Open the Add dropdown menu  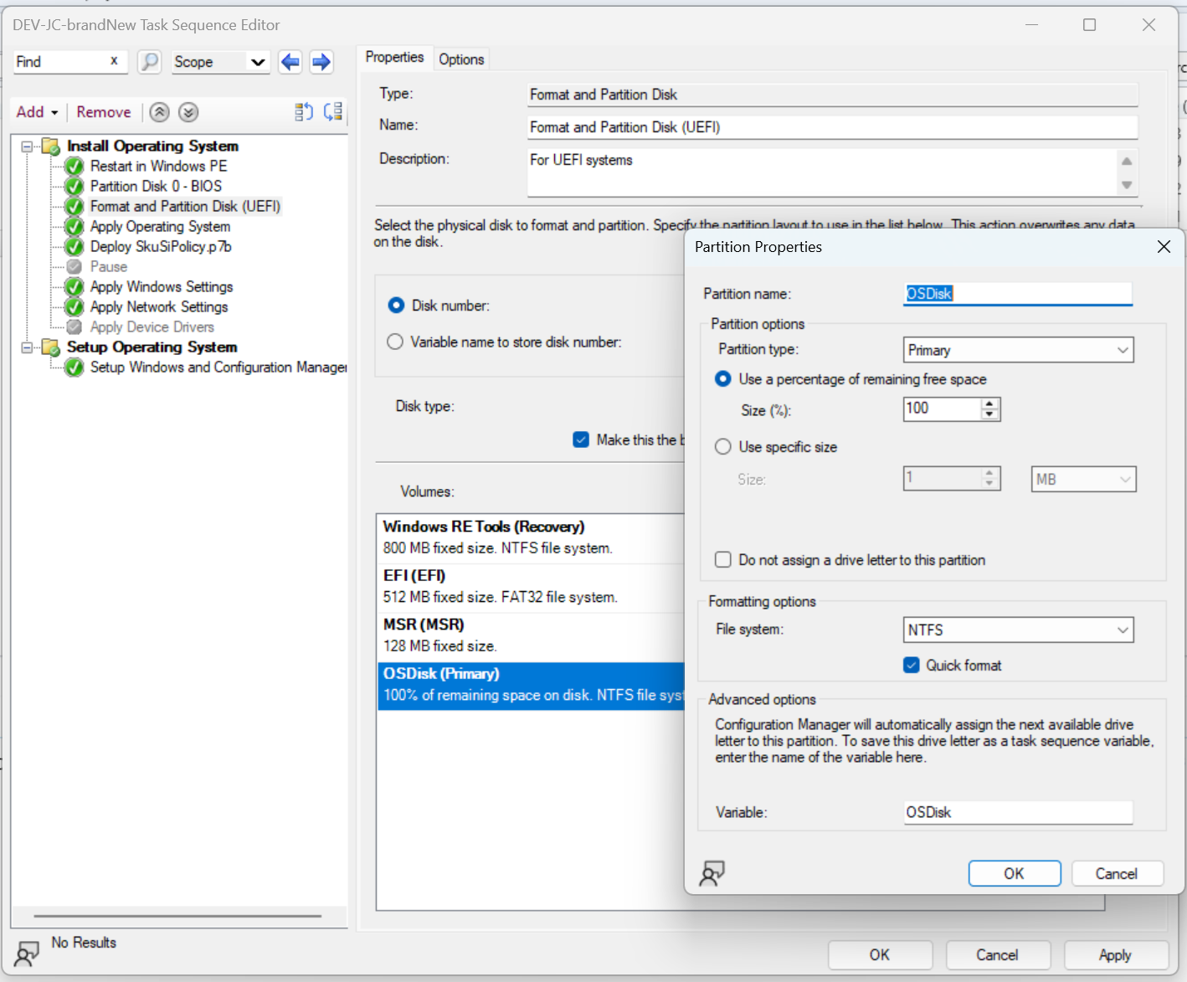(37, 112)
